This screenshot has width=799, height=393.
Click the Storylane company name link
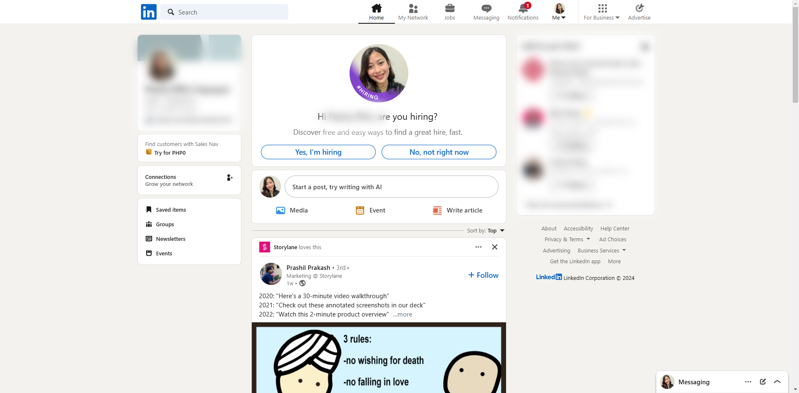(285, 247)
